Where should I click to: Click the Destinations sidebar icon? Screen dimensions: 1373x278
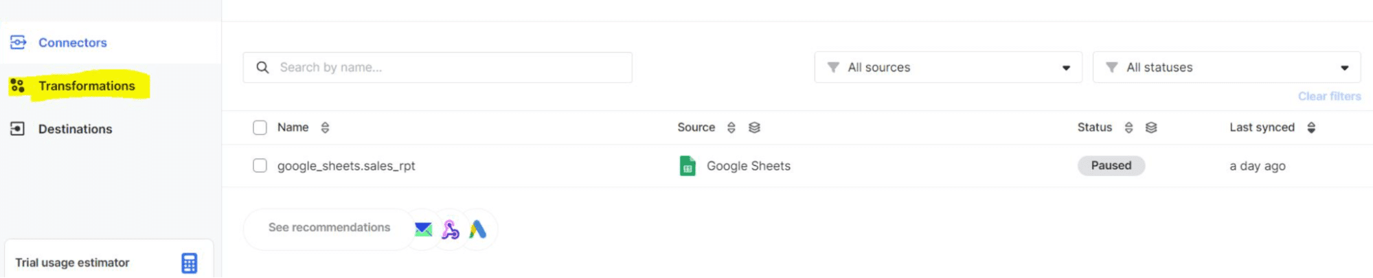[x=18, y=129]
